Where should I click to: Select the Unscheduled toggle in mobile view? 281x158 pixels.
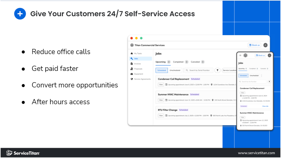[x=254, y=75]
